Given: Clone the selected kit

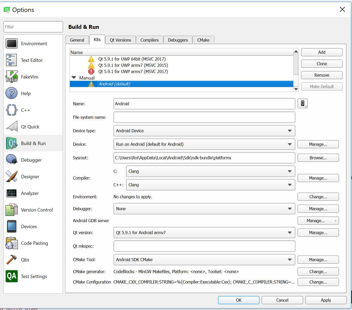Looking at the screenshot, I should (x=322, y=64).
